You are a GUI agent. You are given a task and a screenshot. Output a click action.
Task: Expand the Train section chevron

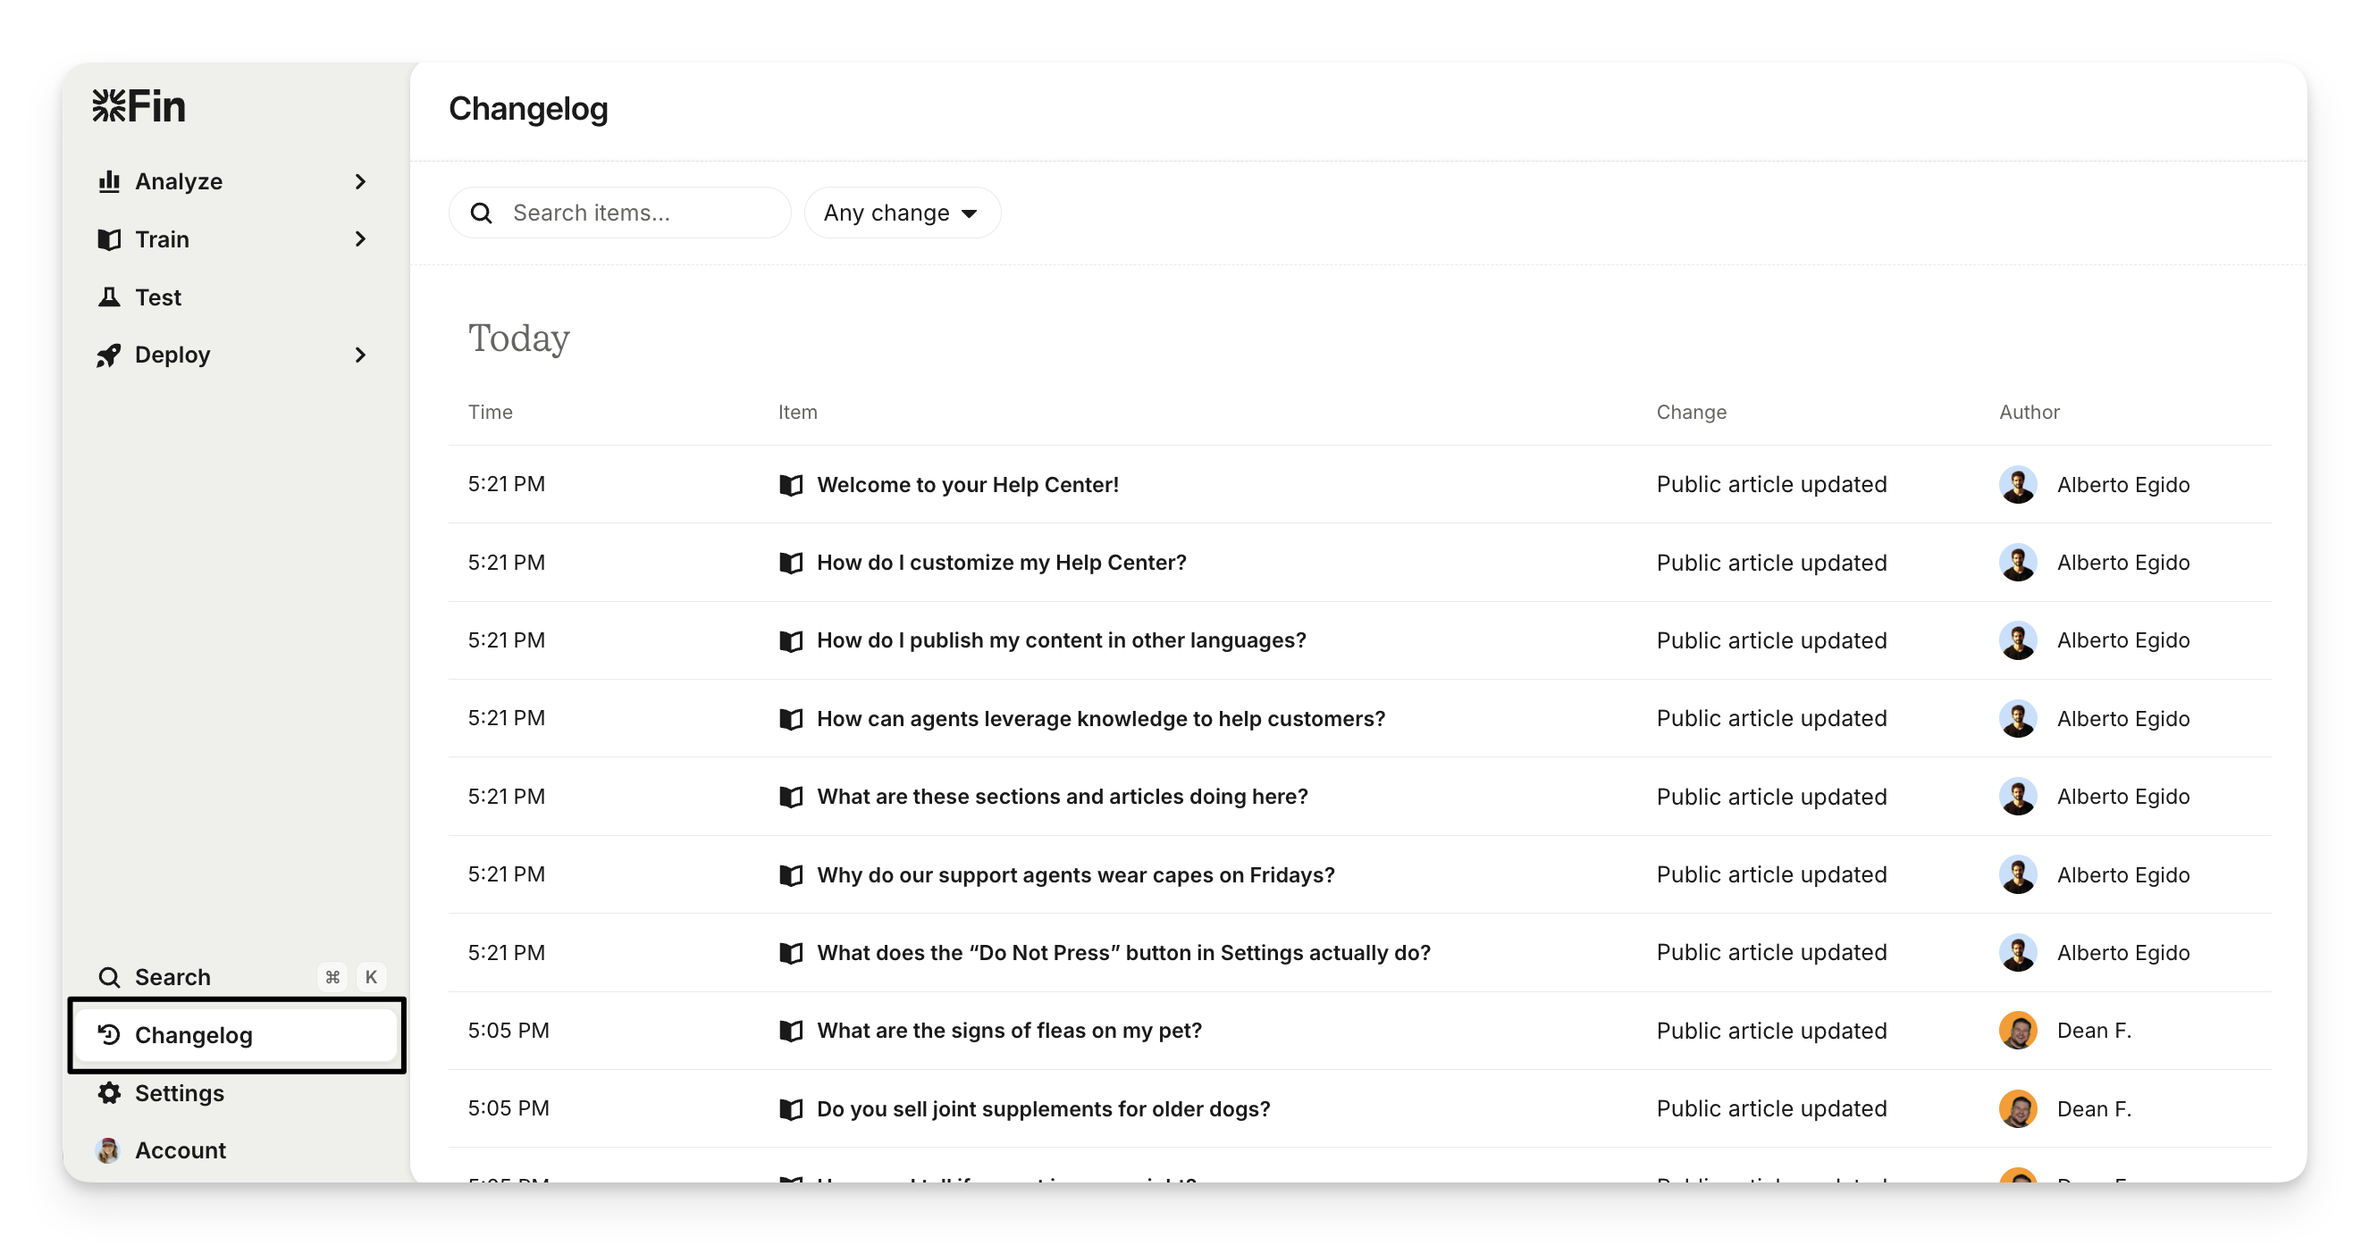point(361,240)
